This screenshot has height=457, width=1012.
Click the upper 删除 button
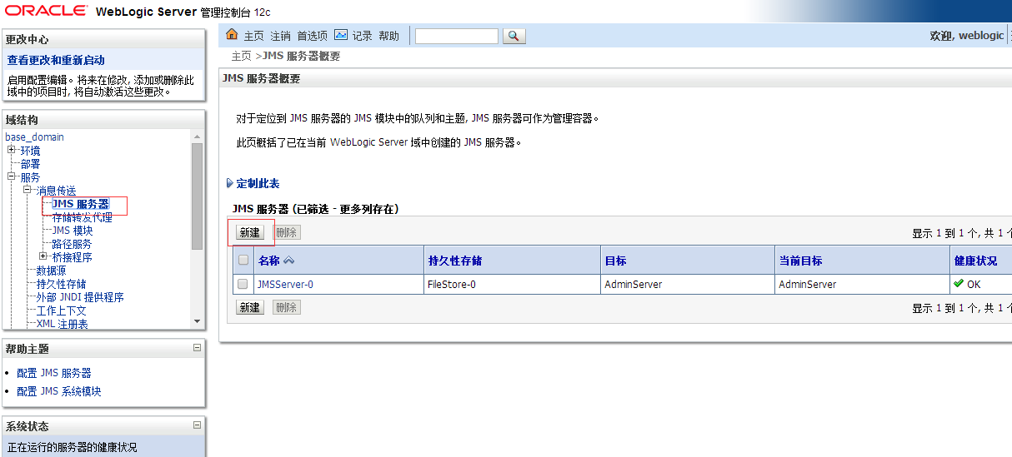pos(286,232)
